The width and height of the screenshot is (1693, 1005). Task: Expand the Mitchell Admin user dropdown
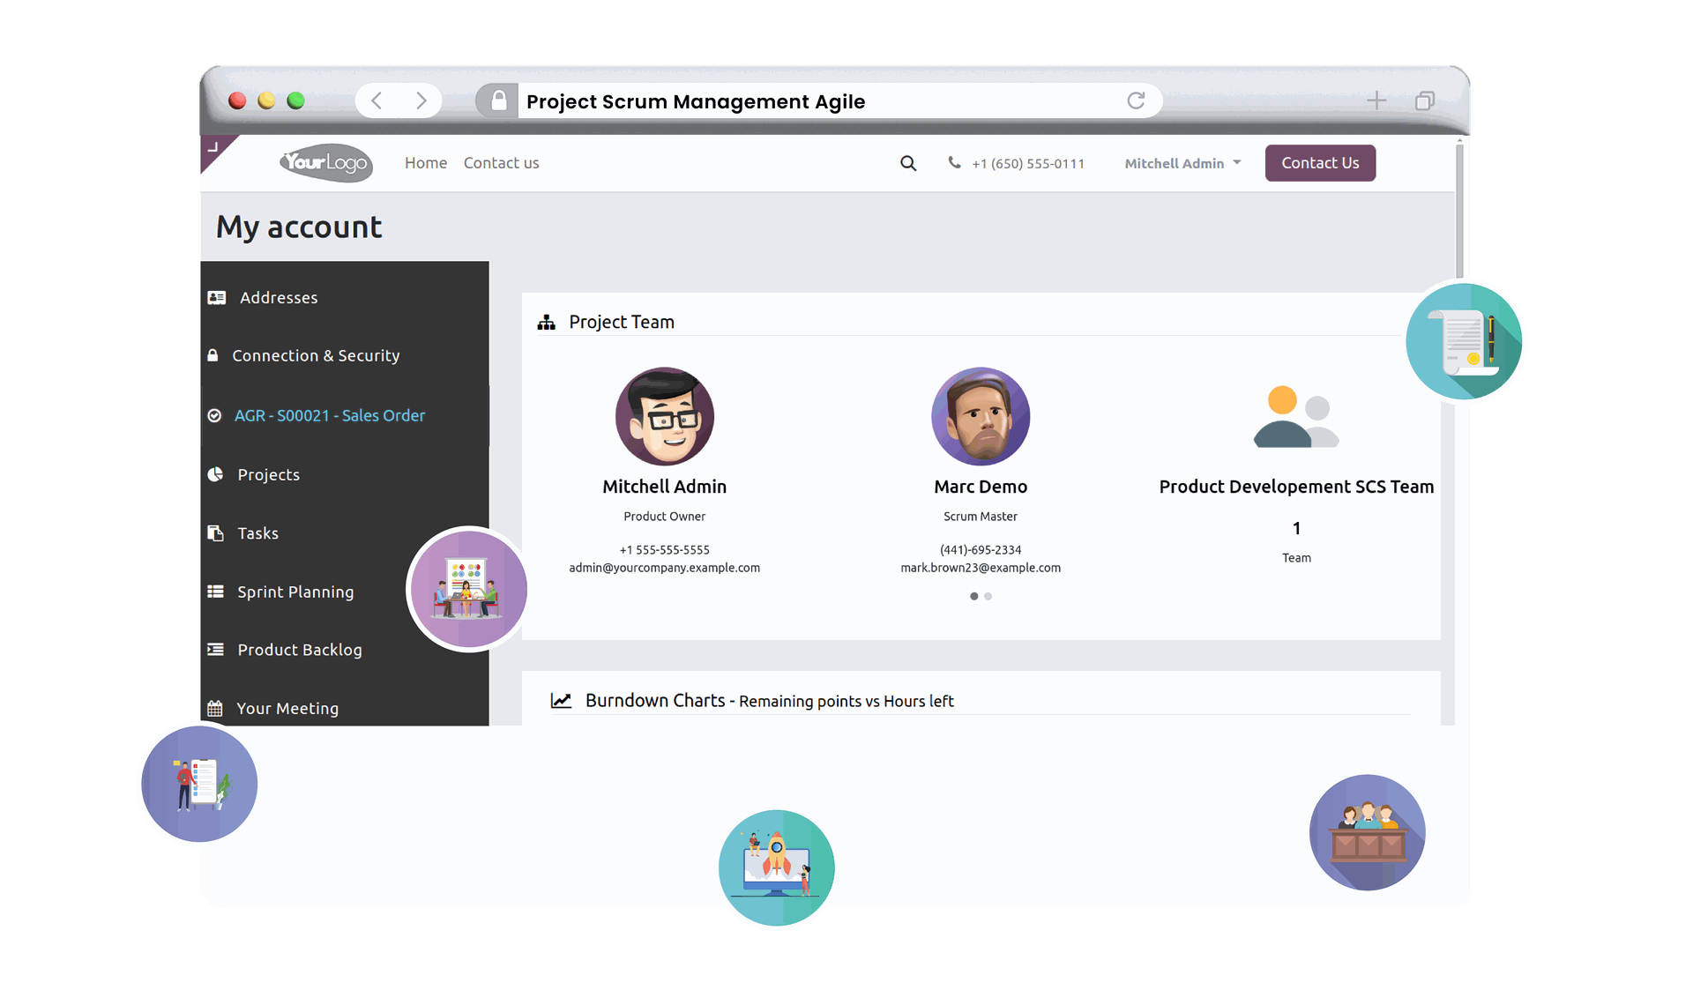[1182, 163]
